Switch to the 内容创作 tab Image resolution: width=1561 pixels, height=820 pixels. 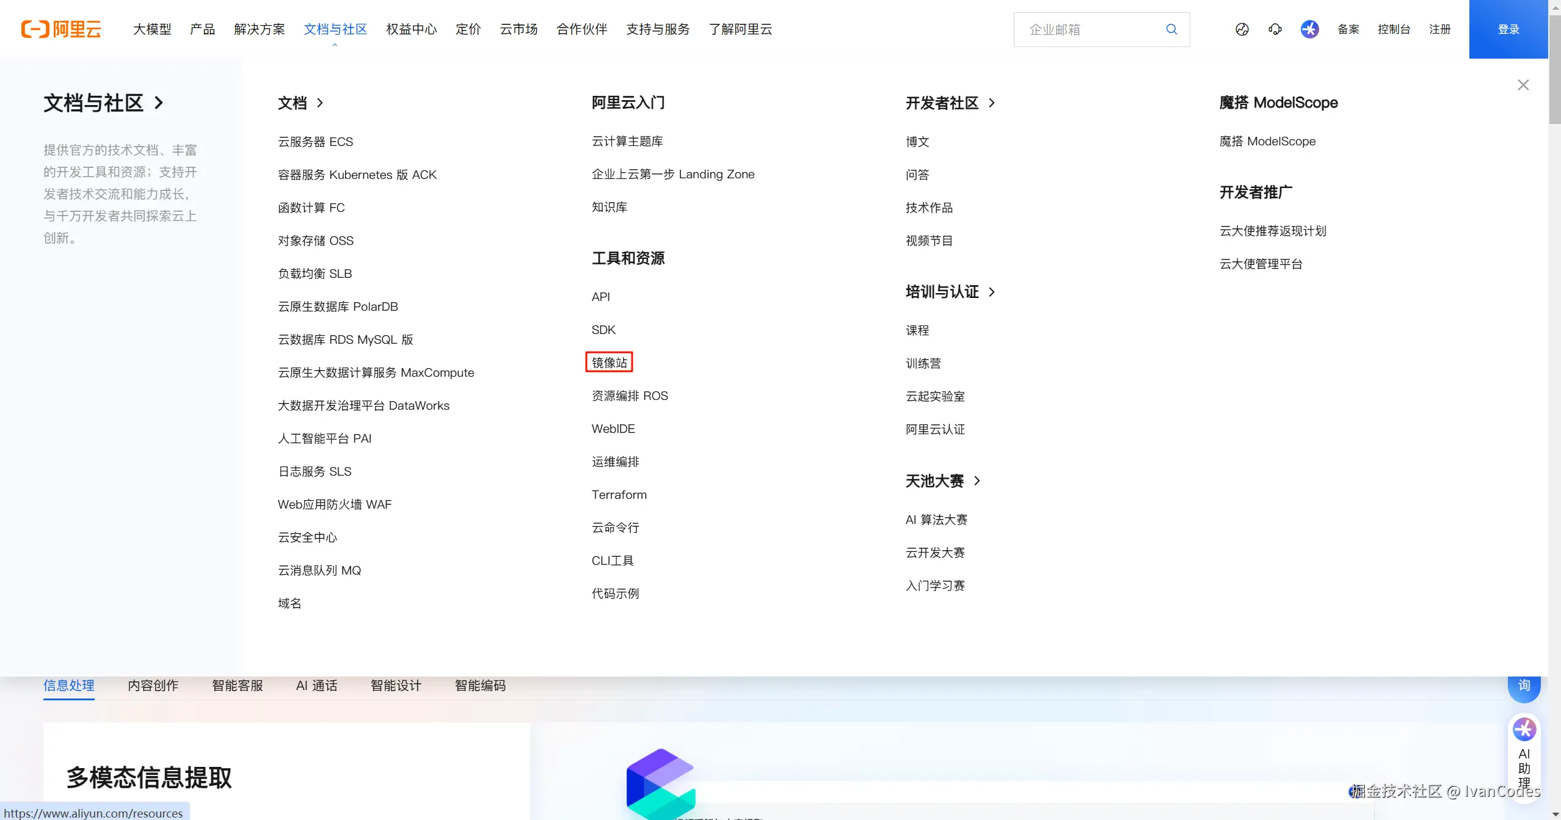pyautogui.click(x=153, y=686)
